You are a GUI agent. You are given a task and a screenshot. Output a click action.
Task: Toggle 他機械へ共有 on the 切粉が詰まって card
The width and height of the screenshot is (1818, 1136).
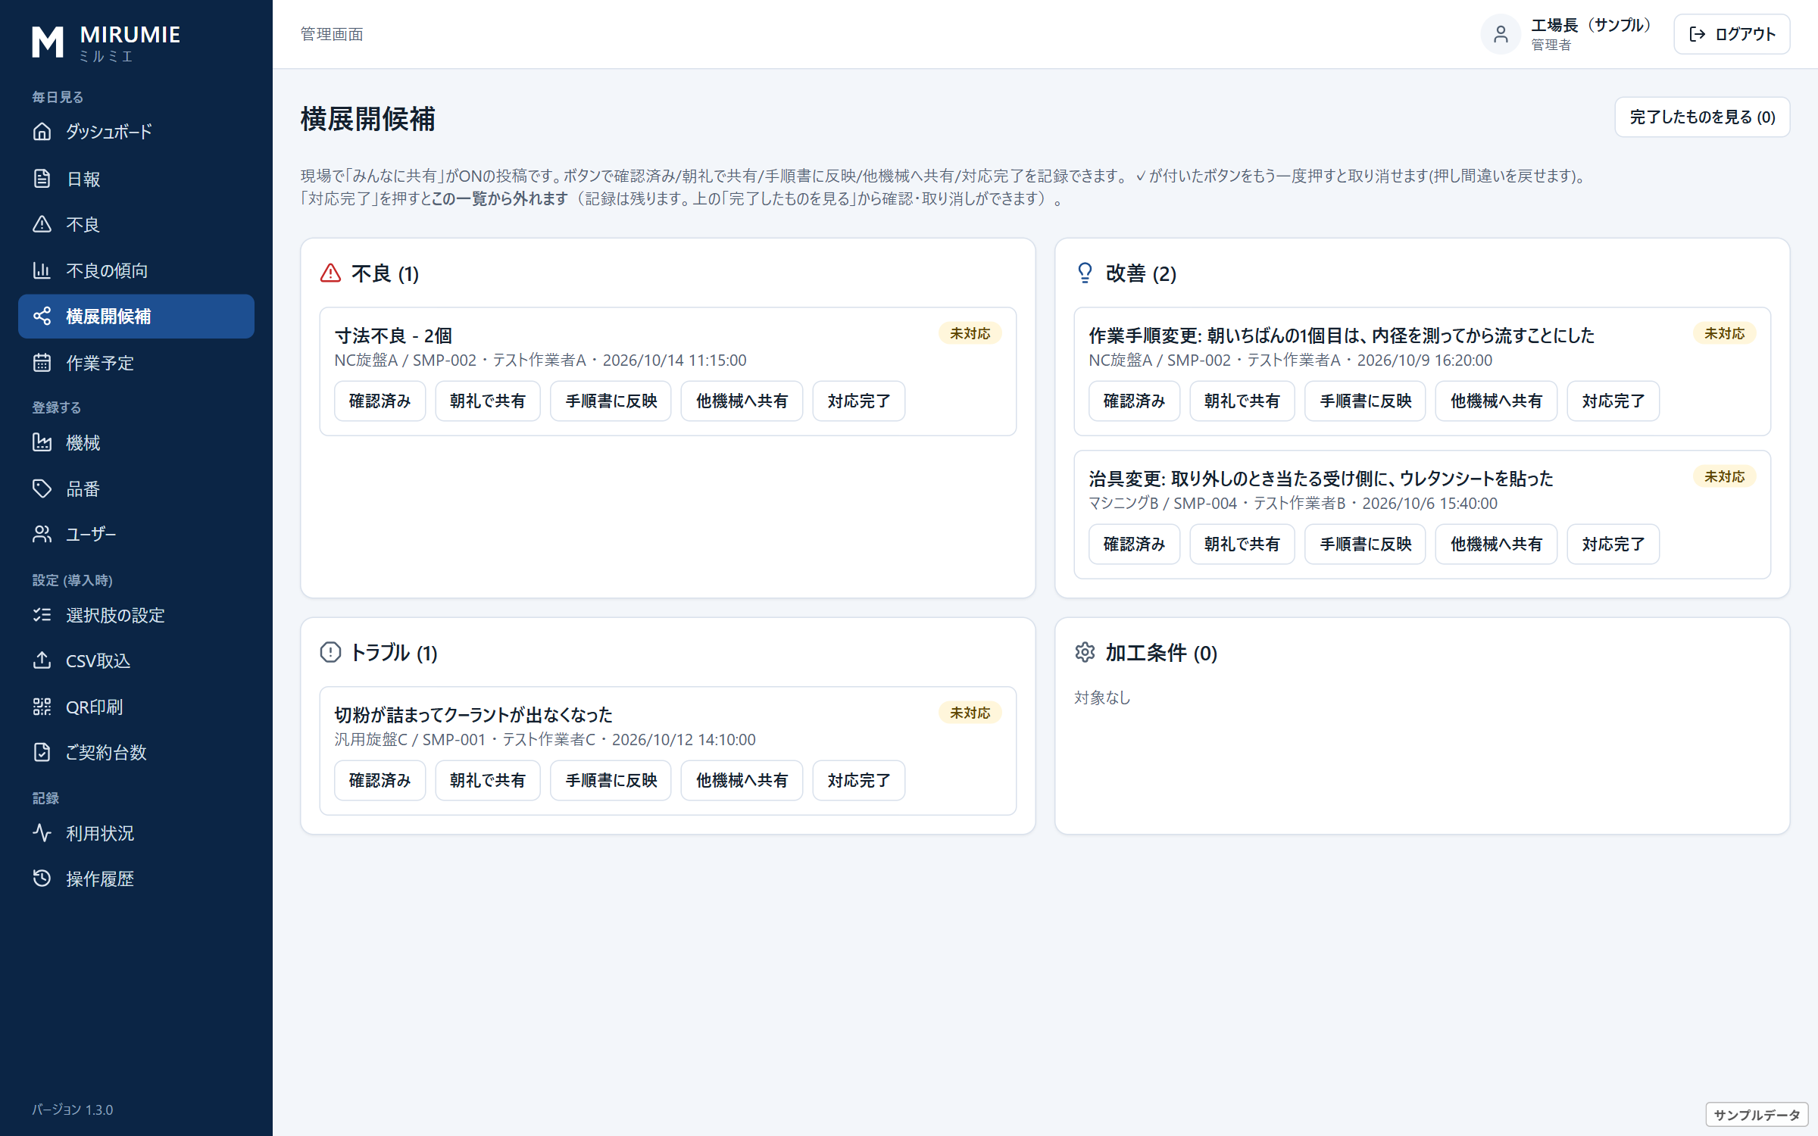(742, 780)
